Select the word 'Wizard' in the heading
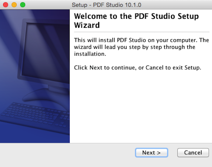Image resolution: width=212 pixels, height=167 pixels. 87,25
